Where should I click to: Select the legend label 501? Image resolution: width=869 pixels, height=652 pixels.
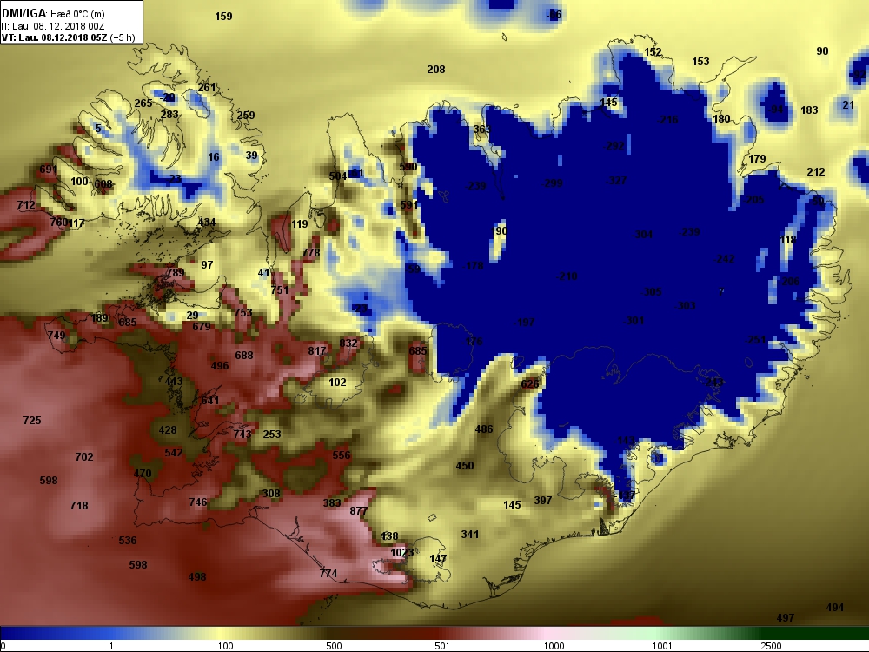tap(442, 646)
